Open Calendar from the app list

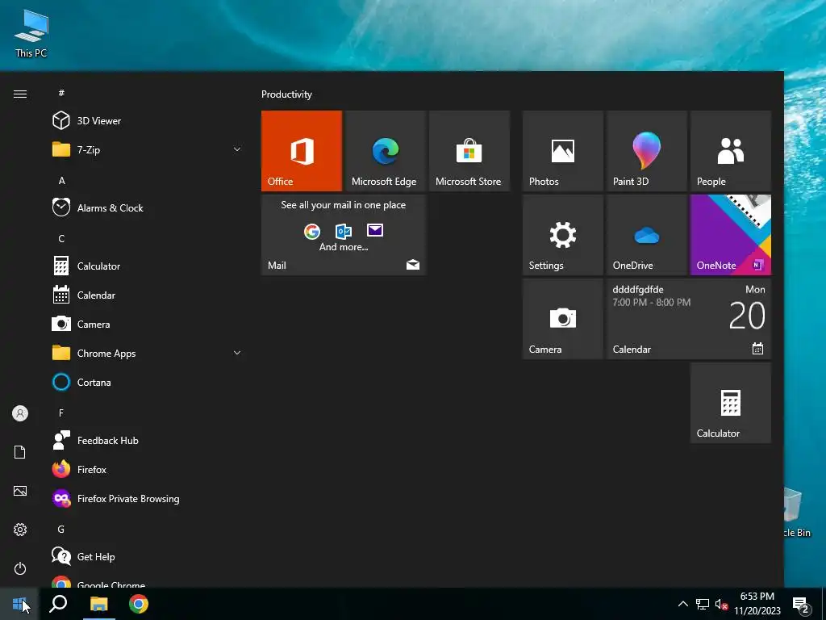148,295
